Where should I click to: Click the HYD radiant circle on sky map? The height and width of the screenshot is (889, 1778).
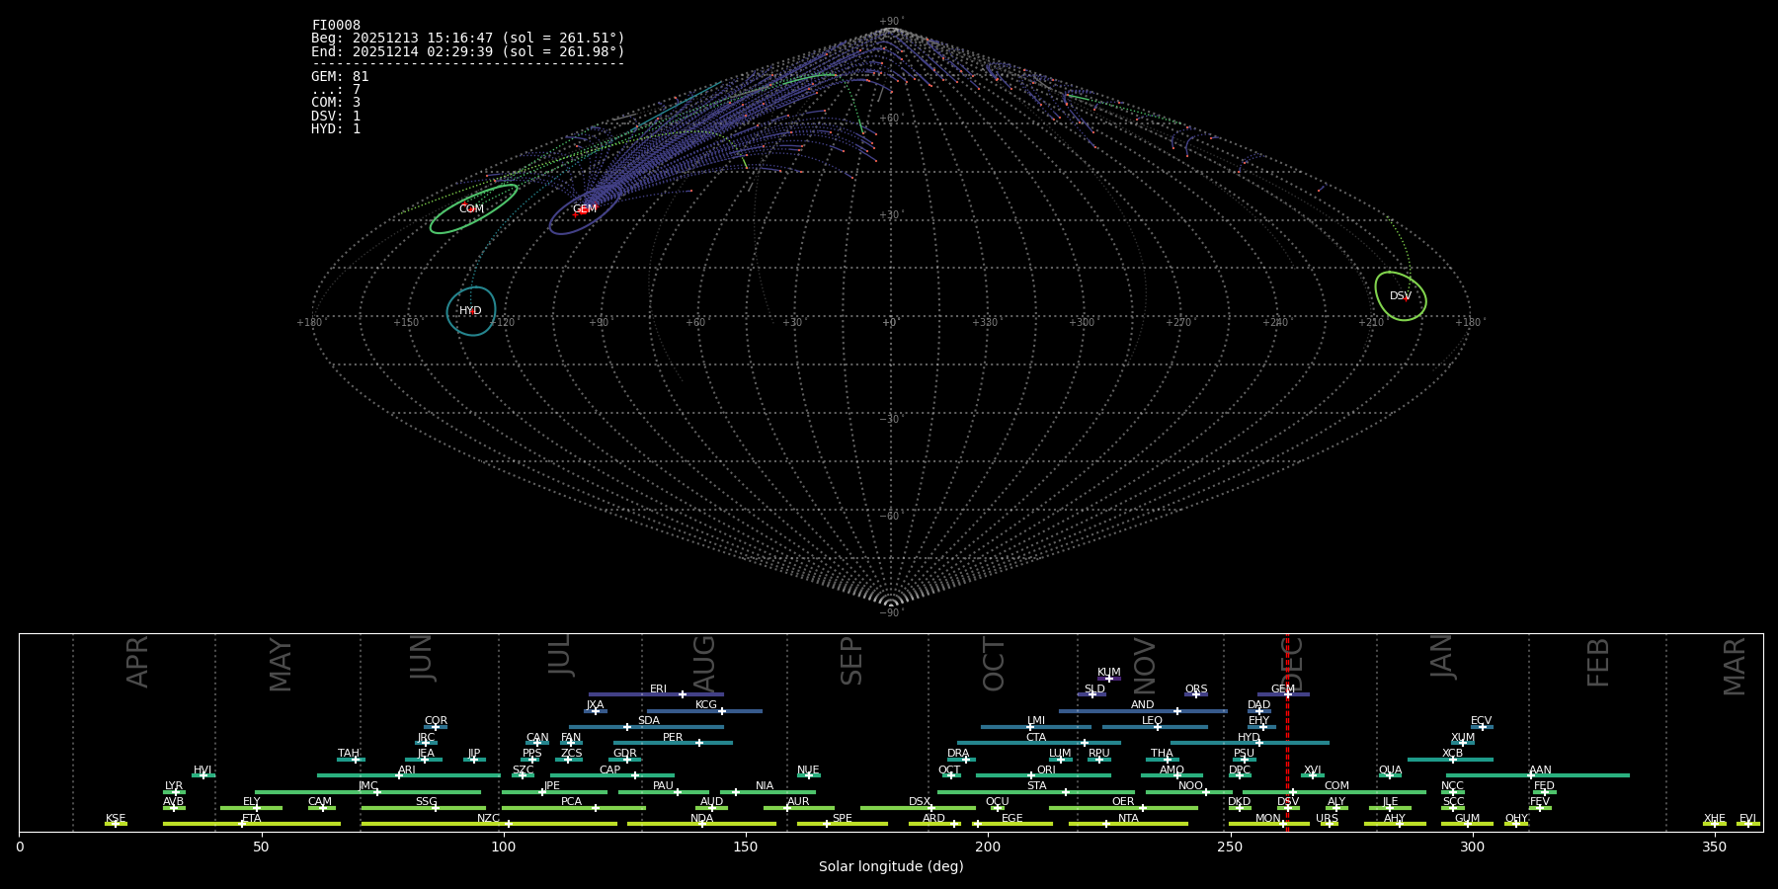pyautogui.click(x=471, y=311)
